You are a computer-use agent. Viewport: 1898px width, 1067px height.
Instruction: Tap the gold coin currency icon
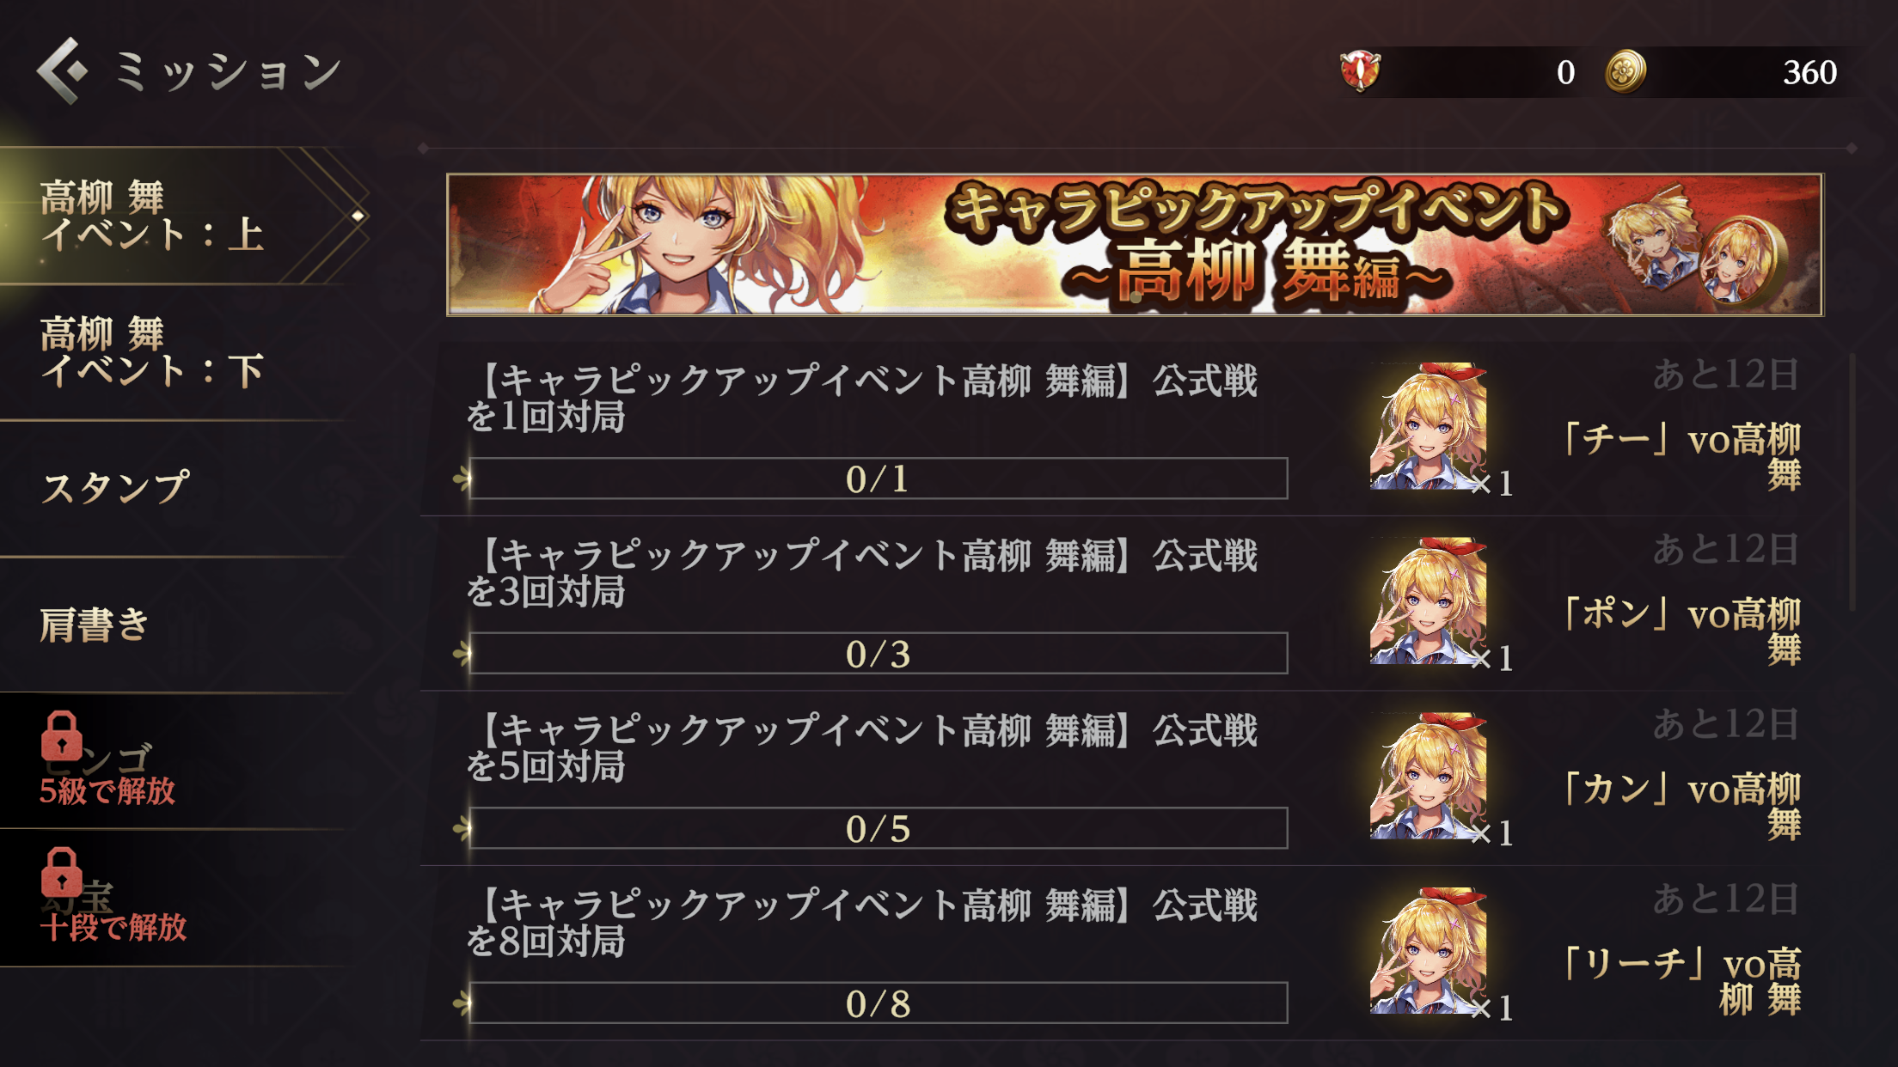pos(1626,71)
